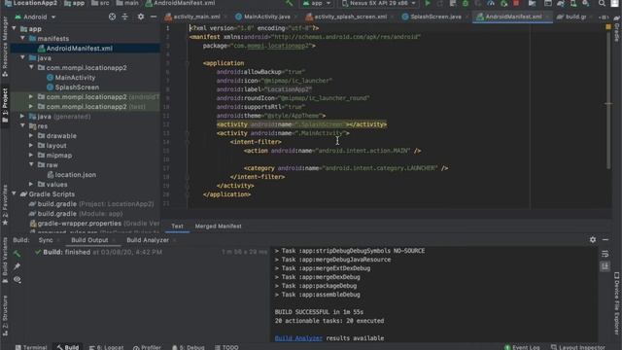Click Scroll from Source target icon in Project panel
622x350 pixels.
[x=113, y=17]
